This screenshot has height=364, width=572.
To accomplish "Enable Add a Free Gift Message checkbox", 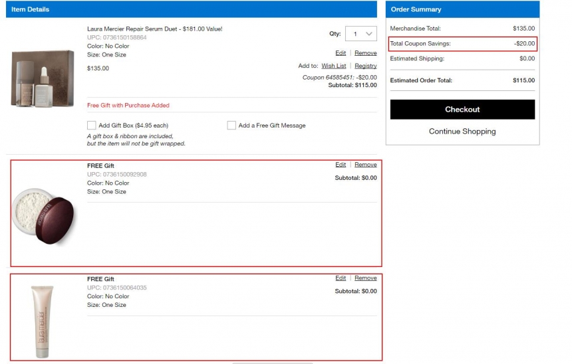I will (x=231, y=126).
